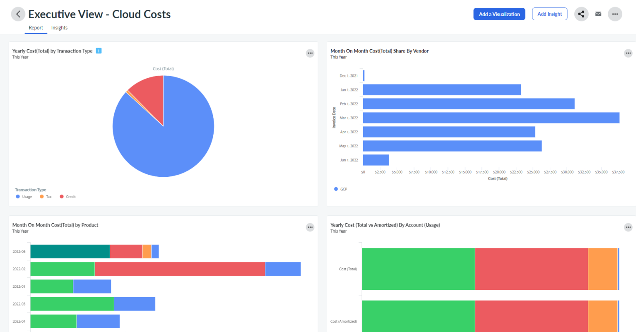Click the back arrow button
Viewport: 636px width, 332px height.
pyautogui.click(x=18, y=14)
